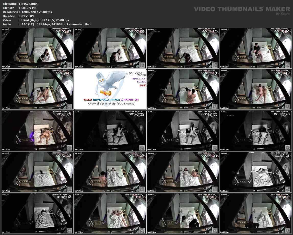Open the owl logo frame at 00:23:45
The image size is (293, 235).
tap(110, 89)
